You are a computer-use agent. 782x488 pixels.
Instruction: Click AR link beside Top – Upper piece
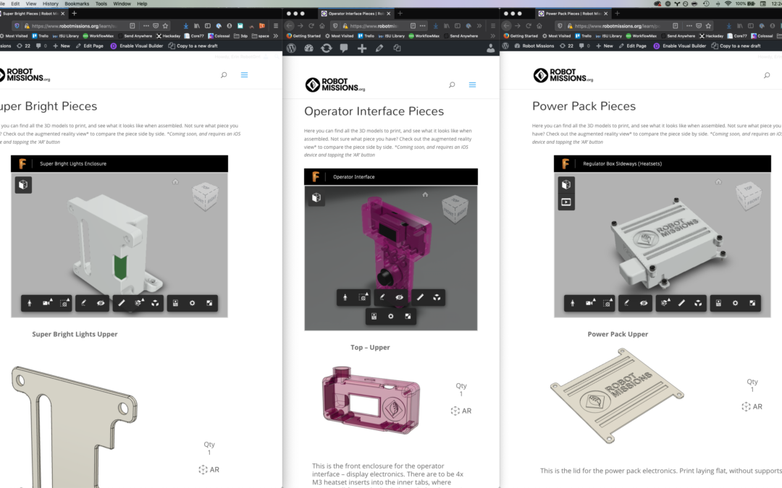point(461,411)
